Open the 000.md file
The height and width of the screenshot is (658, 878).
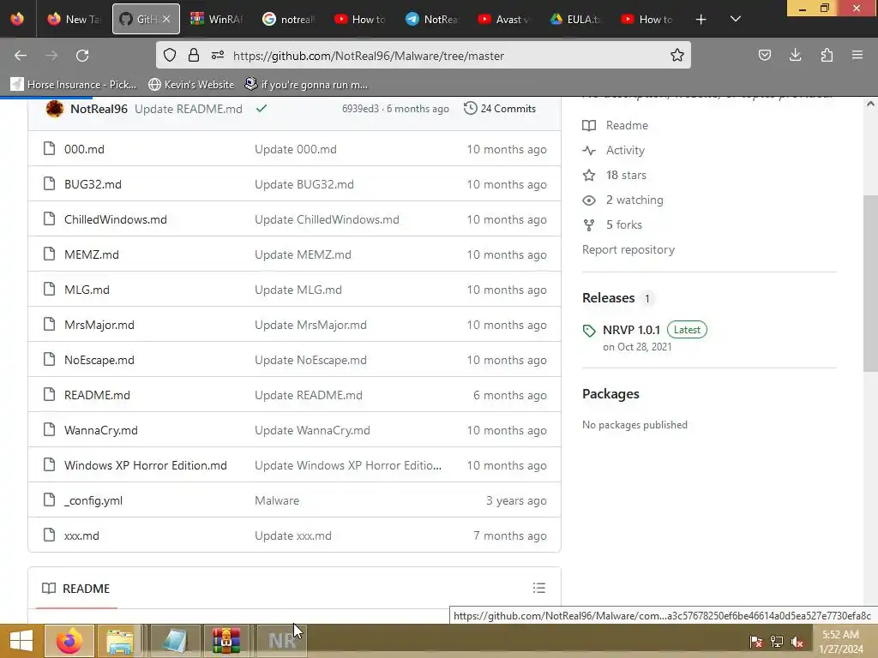coord(84,149)
